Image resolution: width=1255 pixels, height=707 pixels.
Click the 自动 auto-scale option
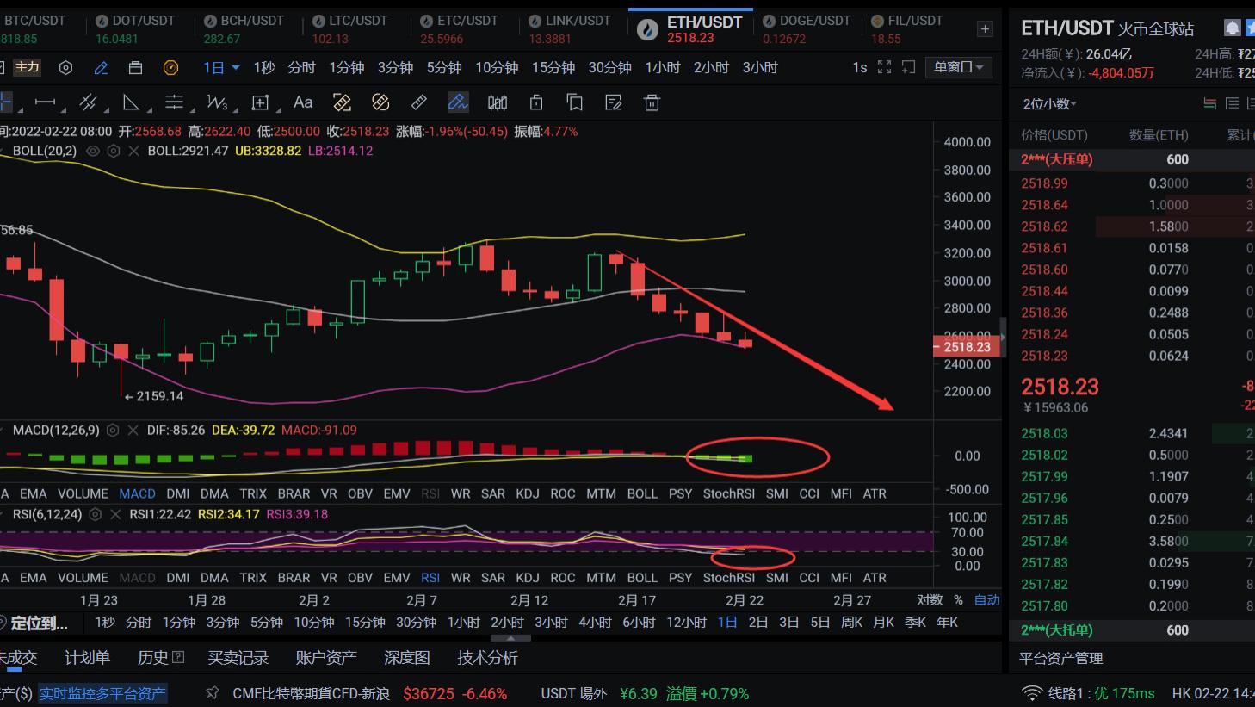(987, 599)
